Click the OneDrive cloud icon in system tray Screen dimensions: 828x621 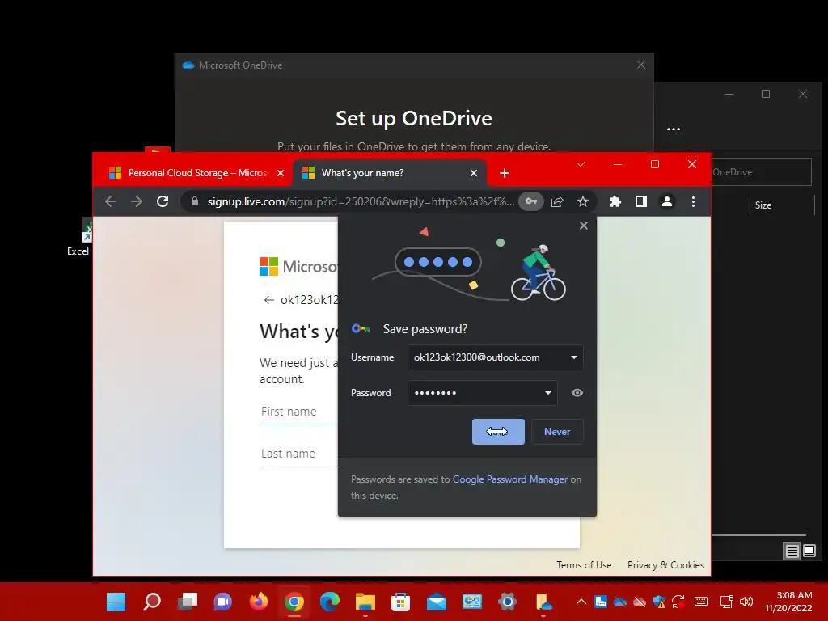pos(620,602)
